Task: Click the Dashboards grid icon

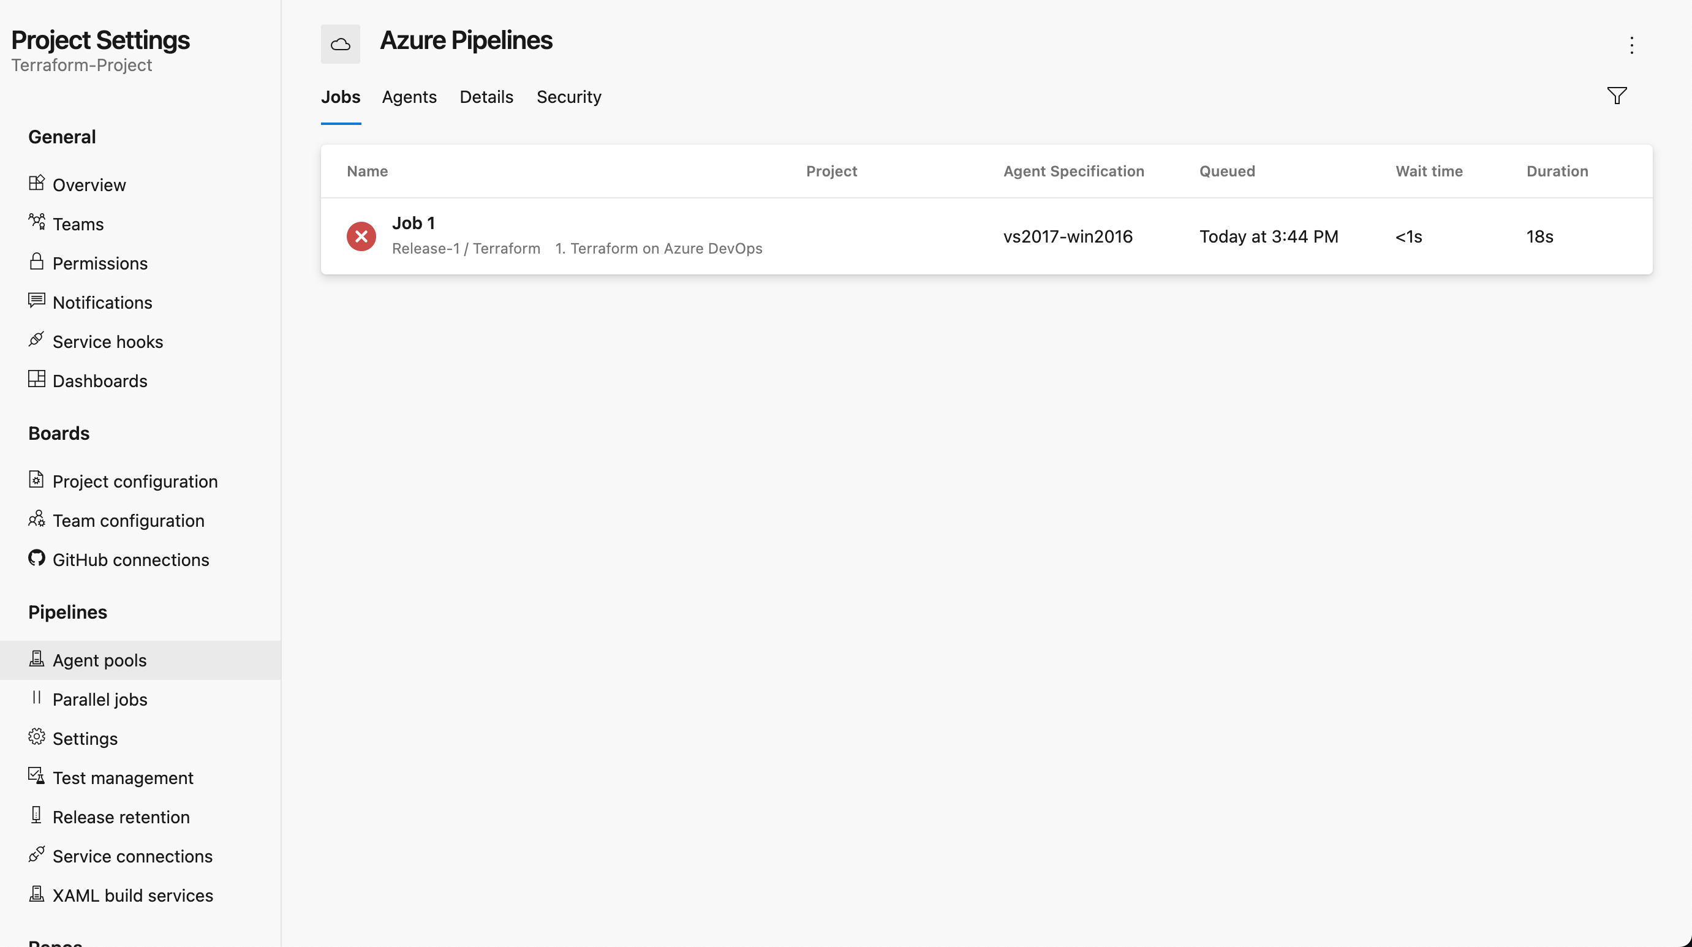Action: click(x=37, y=379)
